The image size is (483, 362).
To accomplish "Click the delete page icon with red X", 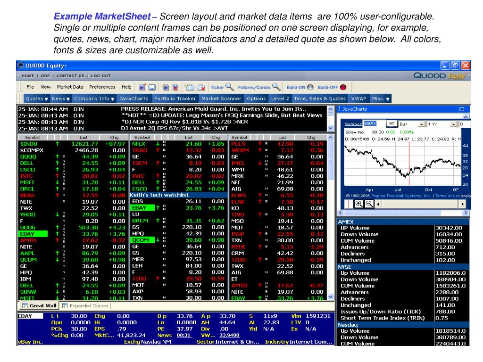I will point(175,87).
